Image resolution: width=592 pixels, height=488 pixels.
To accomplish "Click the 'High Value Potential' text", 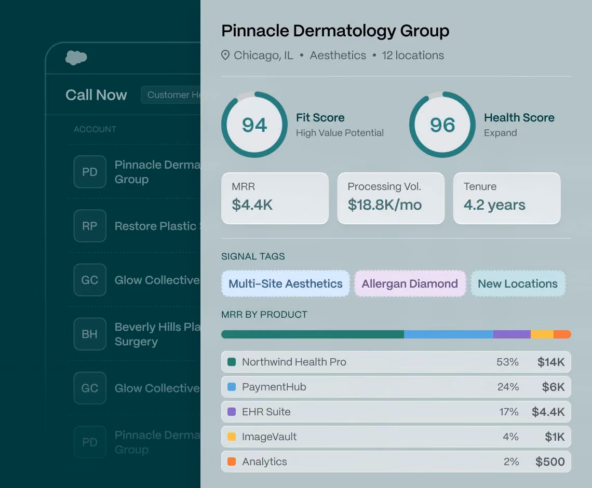I will pyautogui.click(x=340, y=133).
